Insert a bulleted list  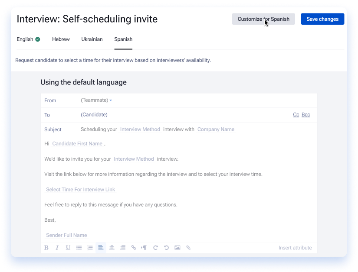(x=79, y=248)
